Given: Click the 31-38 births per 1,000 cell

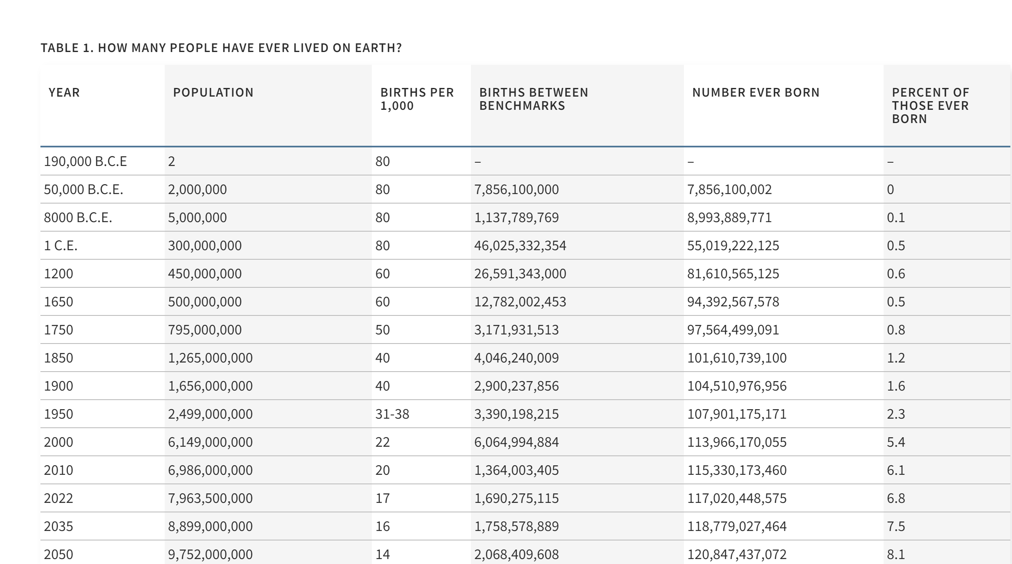Looking at the screenshot, I should click(392, 414).
